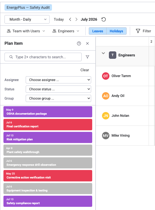Close the Plan Item panel

(87, 43)
